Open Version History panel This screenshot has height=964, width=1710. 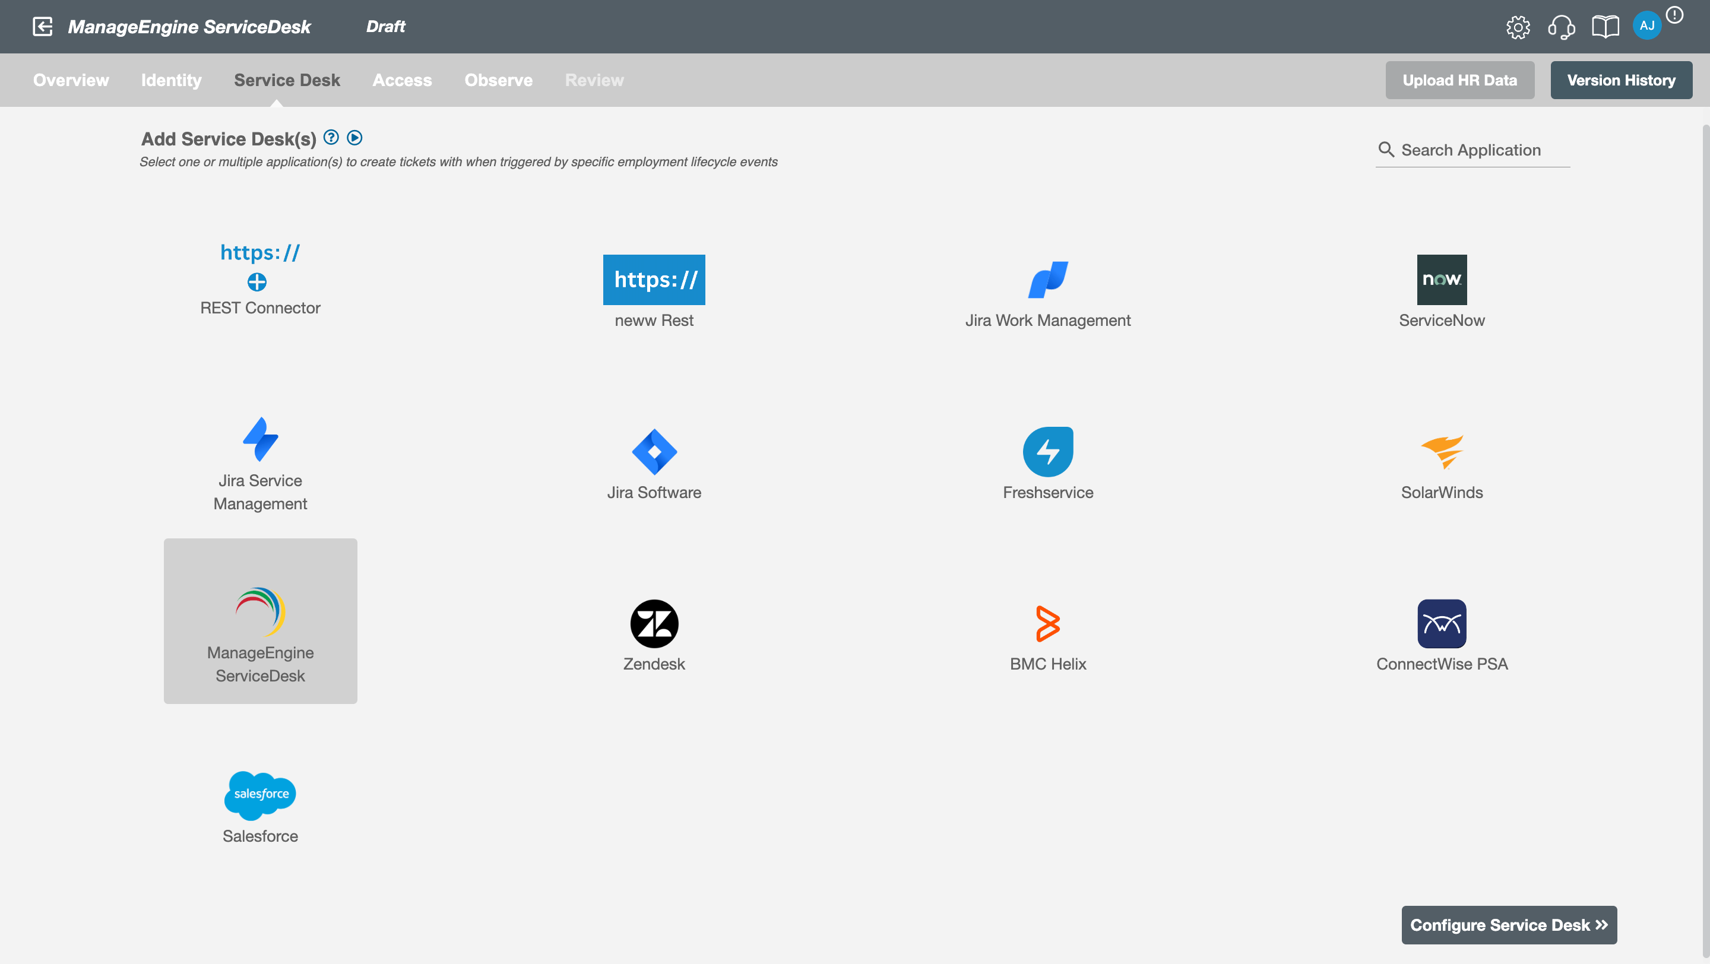point(1621,80)
